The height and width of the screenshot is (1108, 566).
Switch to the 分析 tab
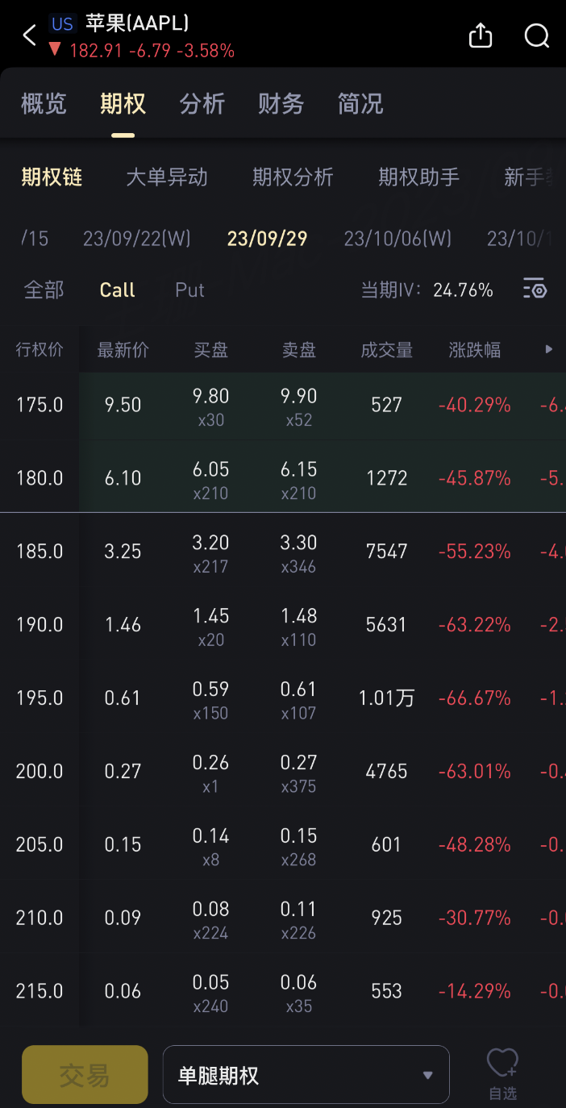pos(202,104)
